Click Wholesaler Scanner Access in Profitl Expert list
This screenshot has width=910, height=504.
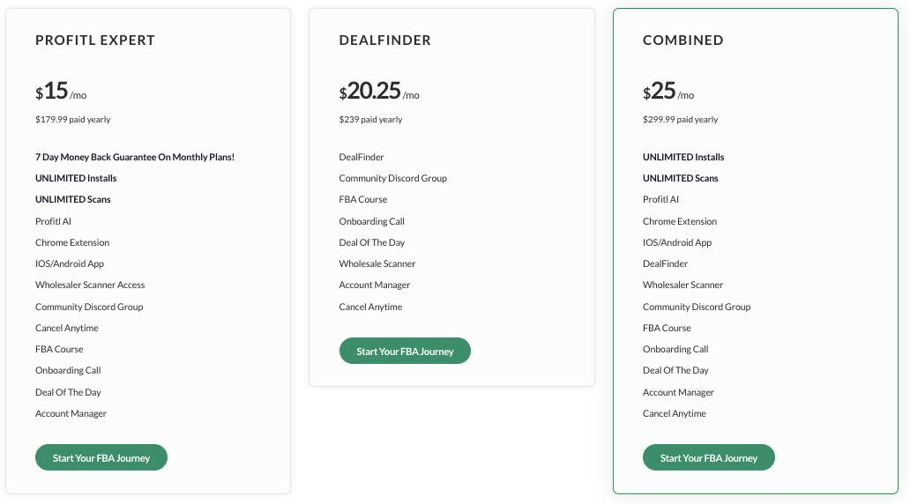(x=90, y=285)
